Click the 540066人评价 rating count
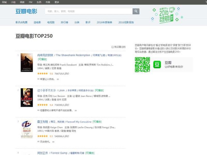 pos(62,136)
